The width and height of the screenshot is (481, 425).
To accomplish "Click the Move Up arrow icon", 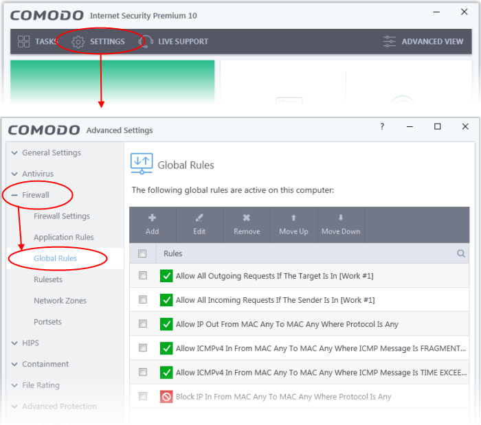I will [x=293, y=218].
